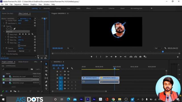The image size is (182, 102).
Task: Click the Lift button
Action: [x=131, y=57]
